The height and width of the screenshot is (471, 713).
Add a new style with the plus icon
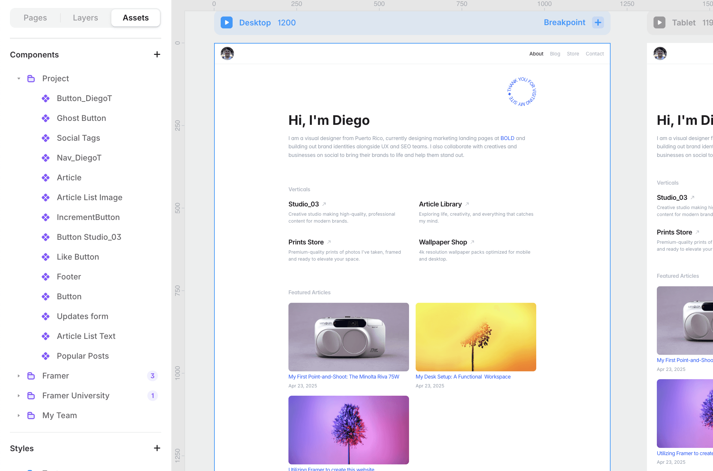tap(157, 448)
